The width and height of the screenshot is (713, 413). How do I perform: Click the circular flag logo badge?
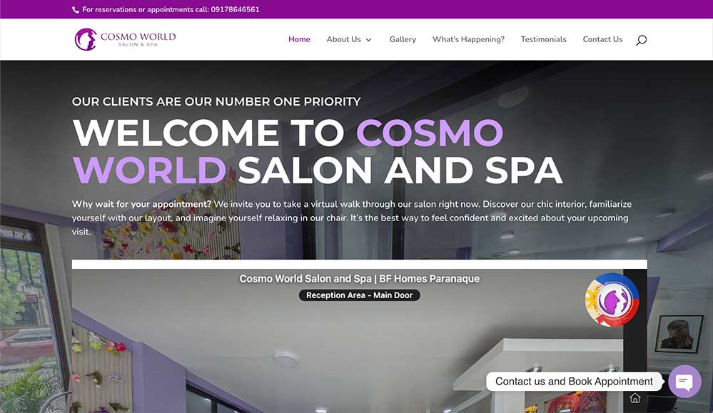(612, 300)
